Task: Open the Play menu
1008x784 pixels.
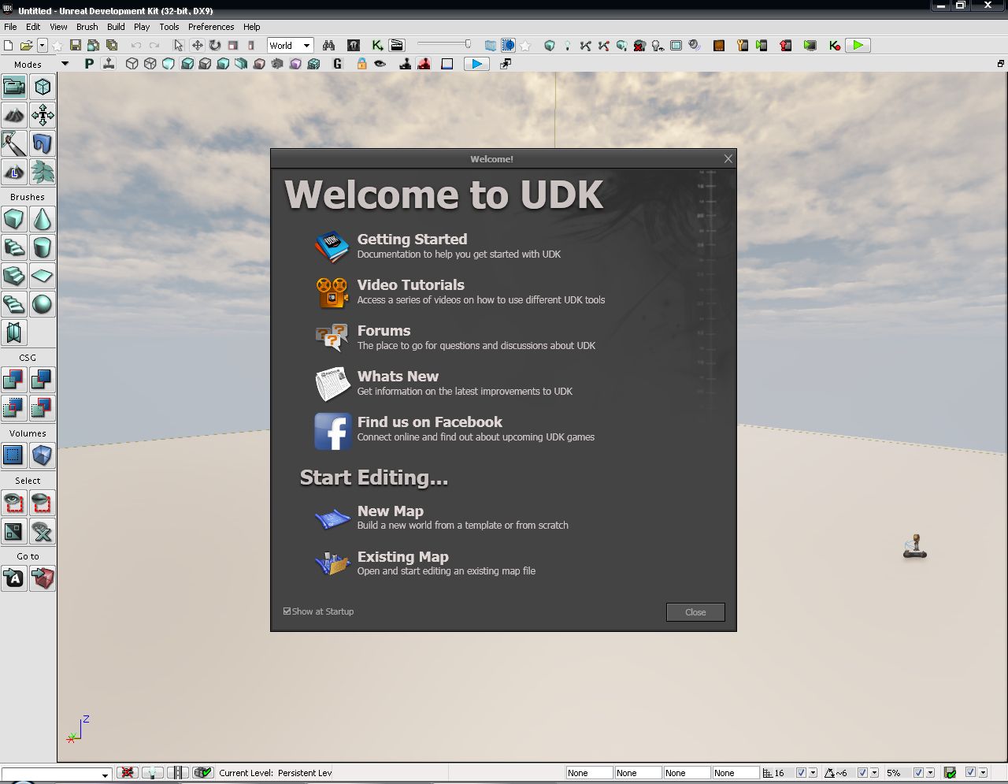Action: 142,27
